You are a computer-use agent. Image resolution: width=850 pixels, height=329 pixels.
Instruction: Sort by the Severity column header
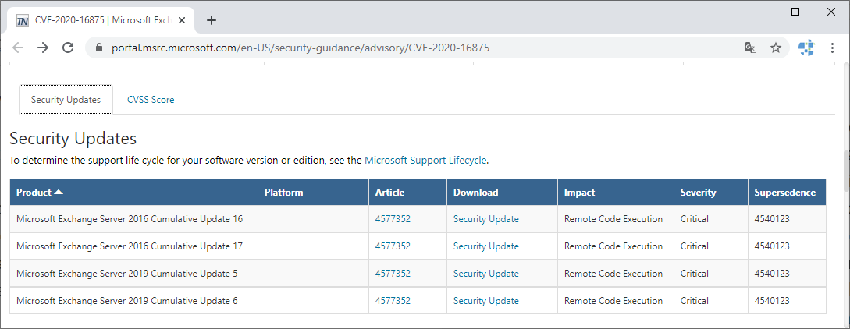[x=711, y=192]
